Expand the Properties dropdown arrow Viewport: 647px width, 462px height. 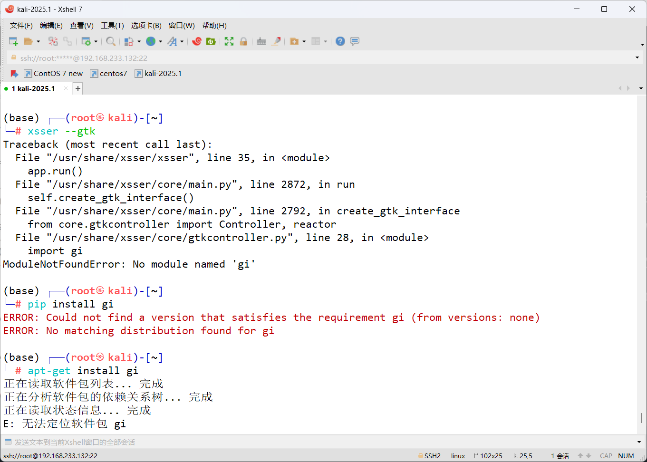[96, 41]
